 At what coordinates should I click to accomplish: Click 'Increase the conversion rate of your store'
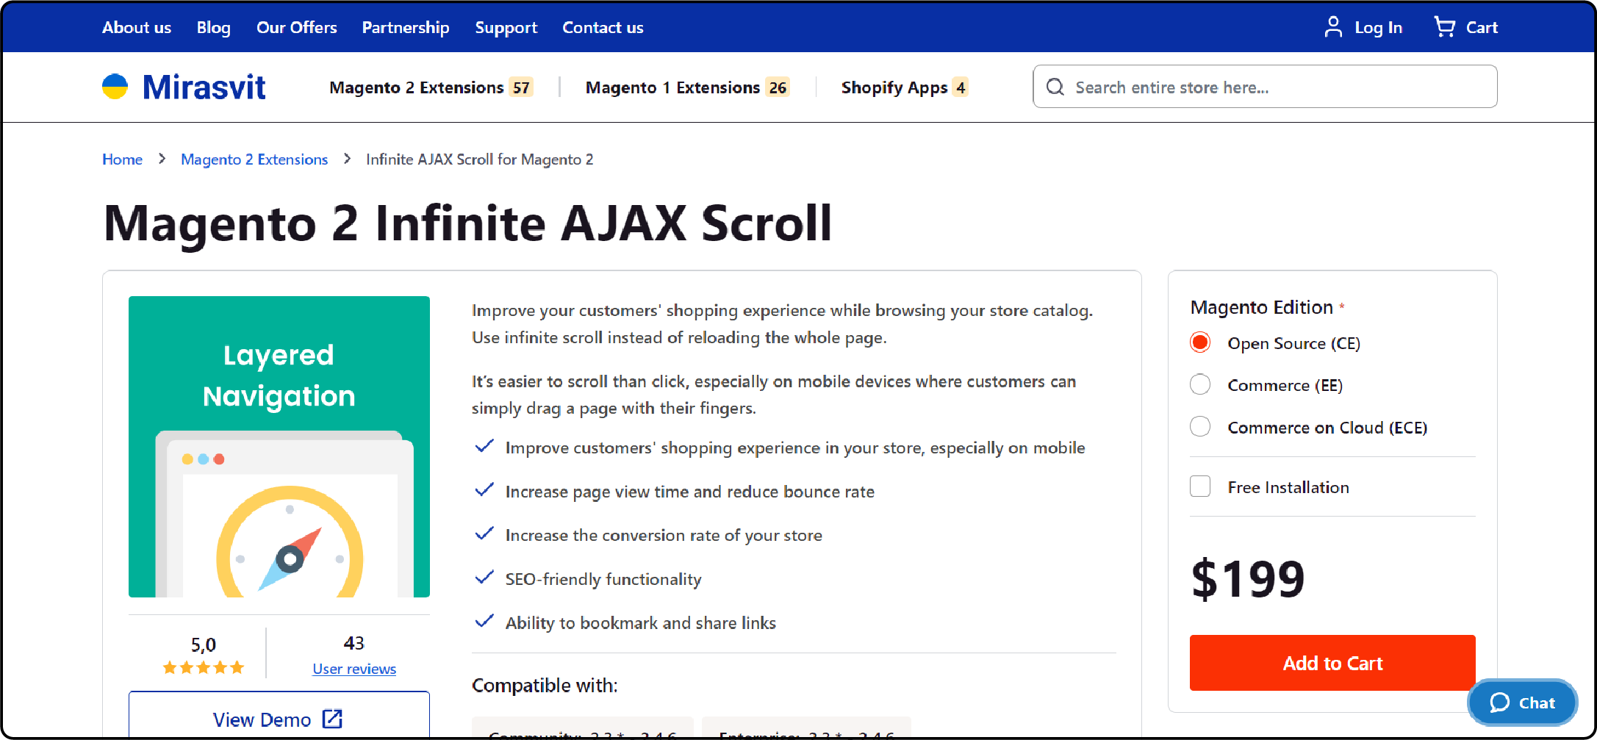click(x=664, y=535)
